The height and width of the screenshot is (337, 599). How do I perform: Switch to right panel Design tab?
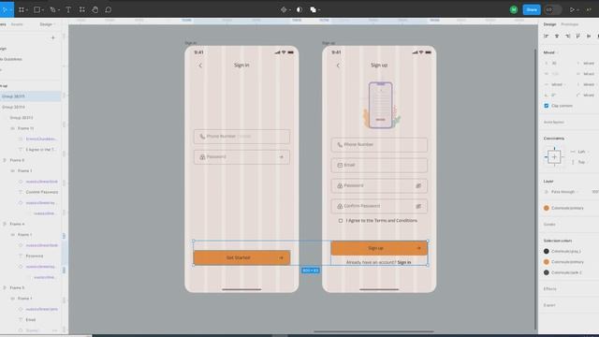[549, 24]
